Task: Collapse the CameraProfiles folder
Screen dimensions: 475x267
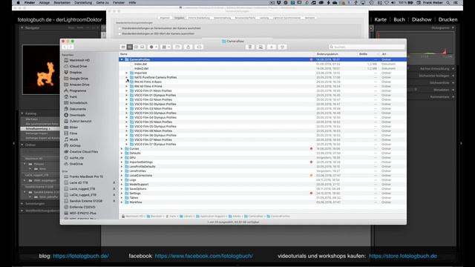Action: (x=122, y=59)
